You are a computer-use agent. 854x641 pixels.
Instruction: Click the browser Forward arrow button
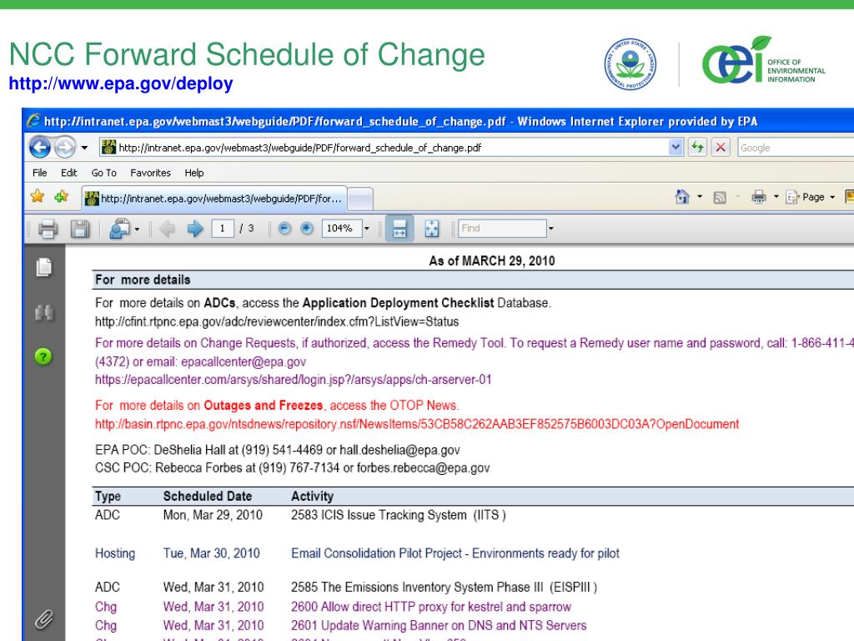coord(65,147)
